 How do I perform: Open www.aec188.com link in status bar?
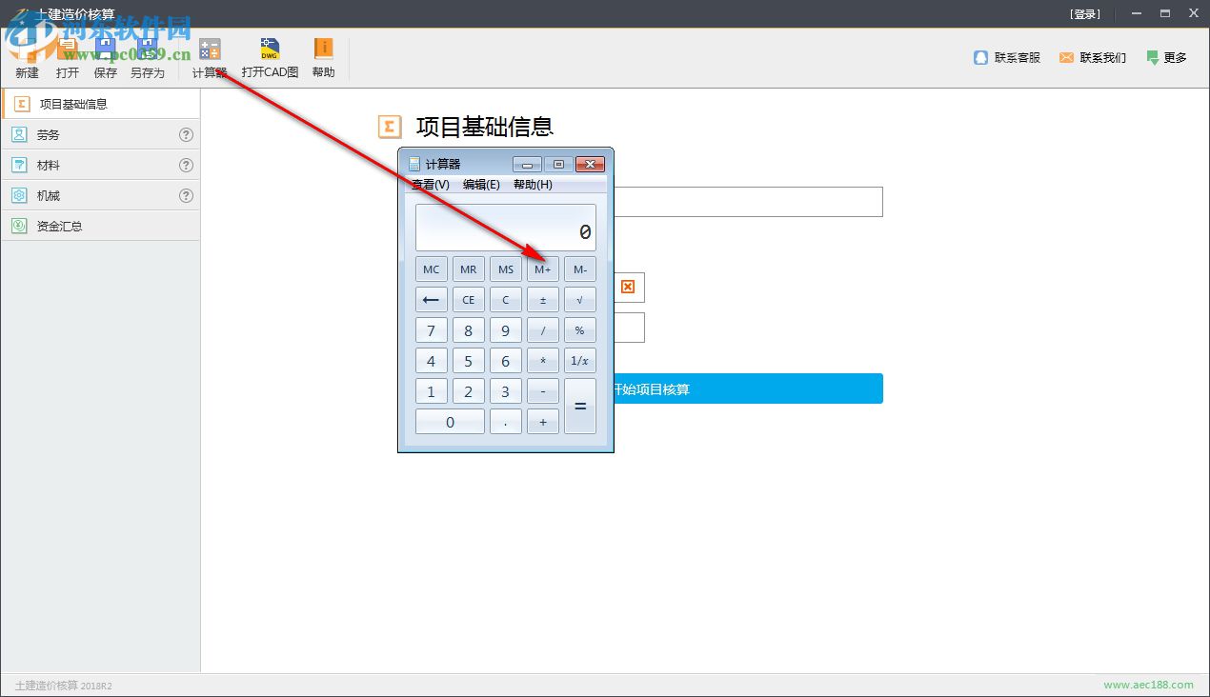point(1148,685)
